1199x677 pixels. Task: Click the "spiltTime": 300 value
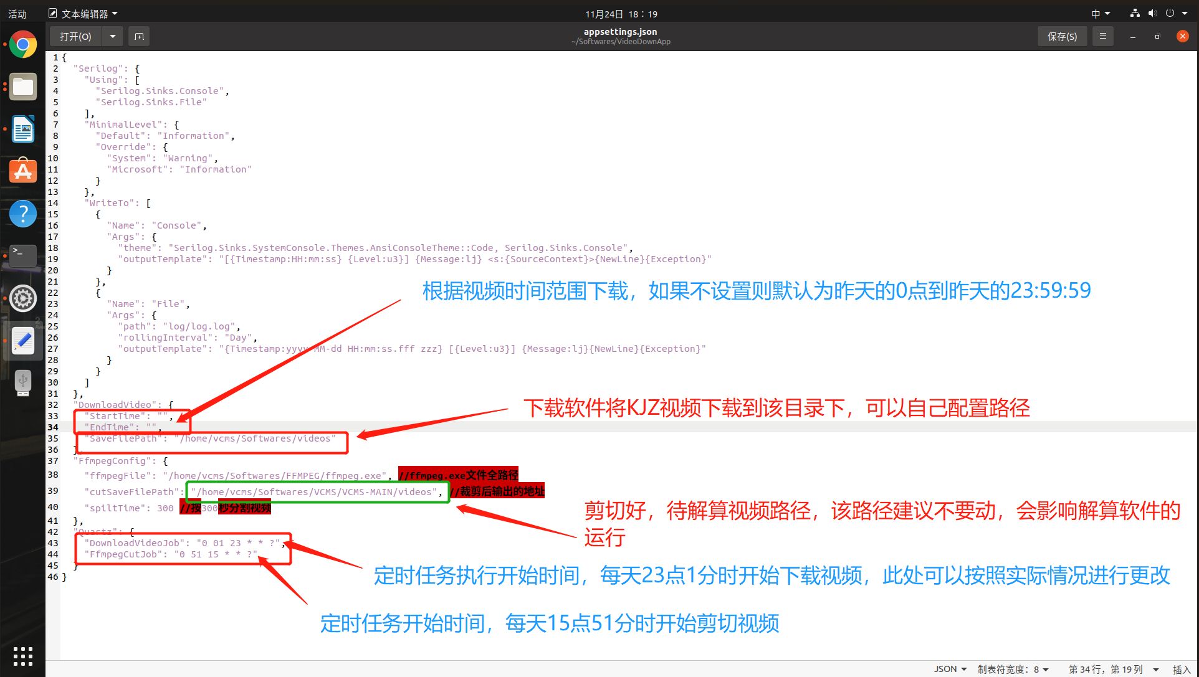pyautogui.click(x=165, y=508)
